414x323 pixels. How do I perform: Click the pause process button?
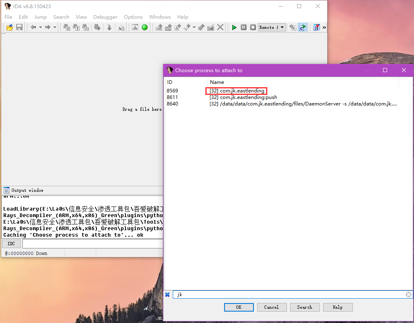click(x=243, y=27)
